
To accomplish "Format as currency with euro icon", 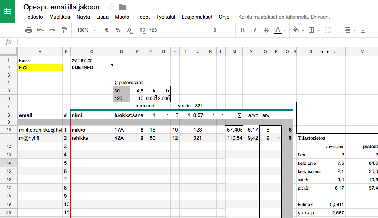I will (x=106, y=30).
